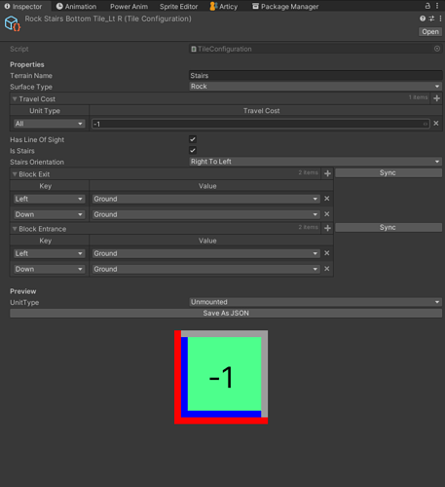Delete the Block Entrance Down entry

(327, 269)
